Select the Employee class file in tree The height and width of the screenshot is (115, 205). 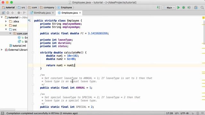(23, 38)
